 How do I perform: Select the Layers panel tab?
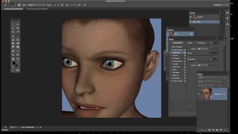[200, 74]
